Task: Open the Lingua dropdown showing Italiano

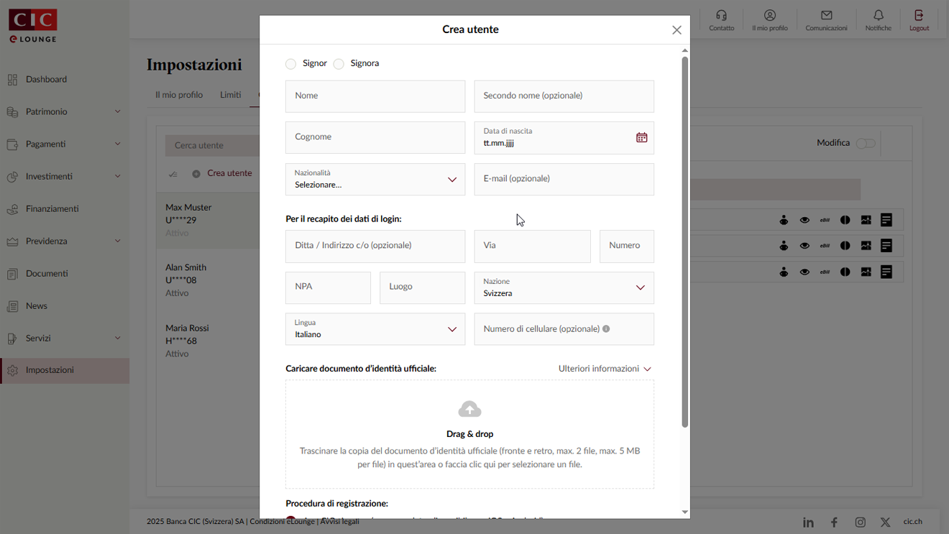Action: pyautogui.click(x=453, y=328)
